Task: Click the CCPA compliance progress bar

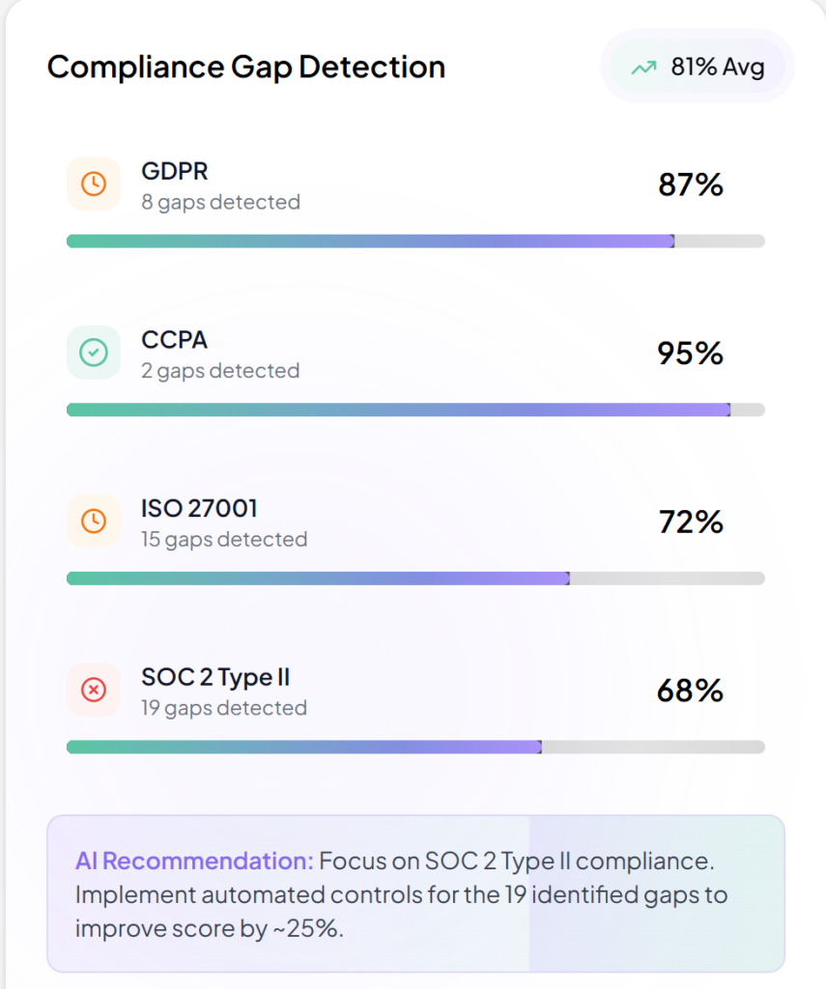Action: click(x=415, y=410)
